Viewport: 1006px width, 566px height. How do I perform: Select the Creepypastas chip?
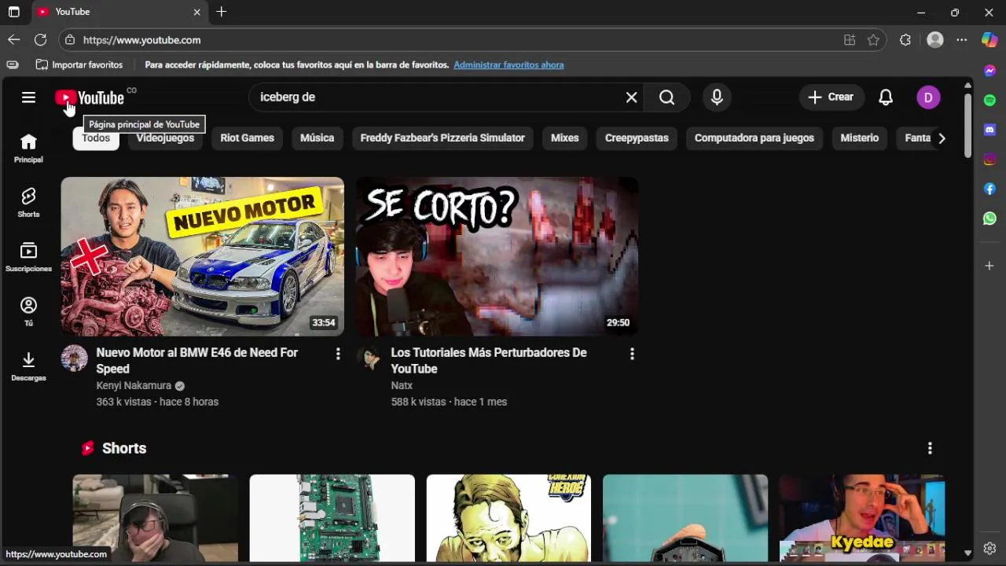tap(637, 138)
